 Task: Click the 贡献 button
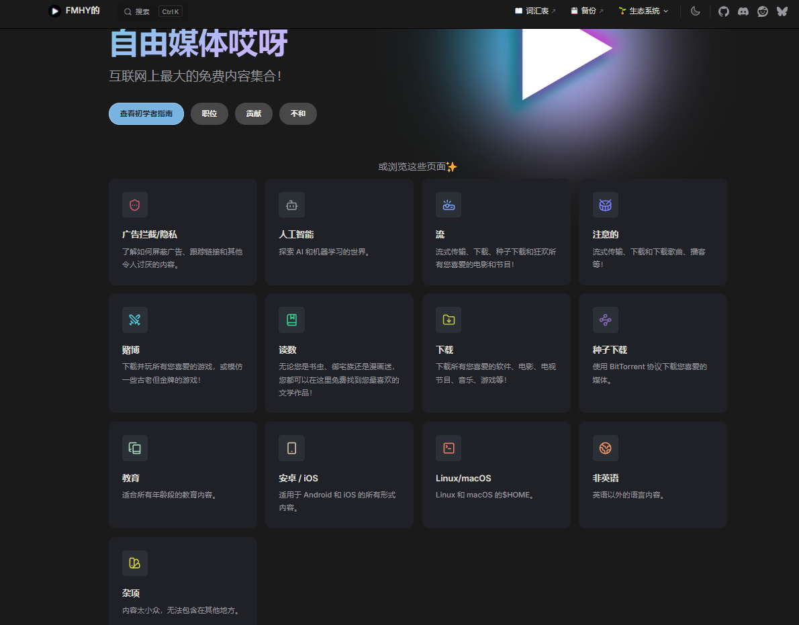click(x=254, y=113)
